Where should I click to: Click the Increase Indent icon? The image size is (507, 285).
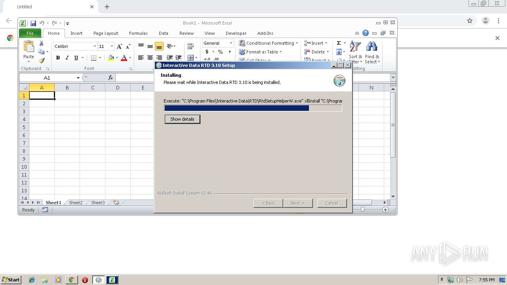[178, 58]
